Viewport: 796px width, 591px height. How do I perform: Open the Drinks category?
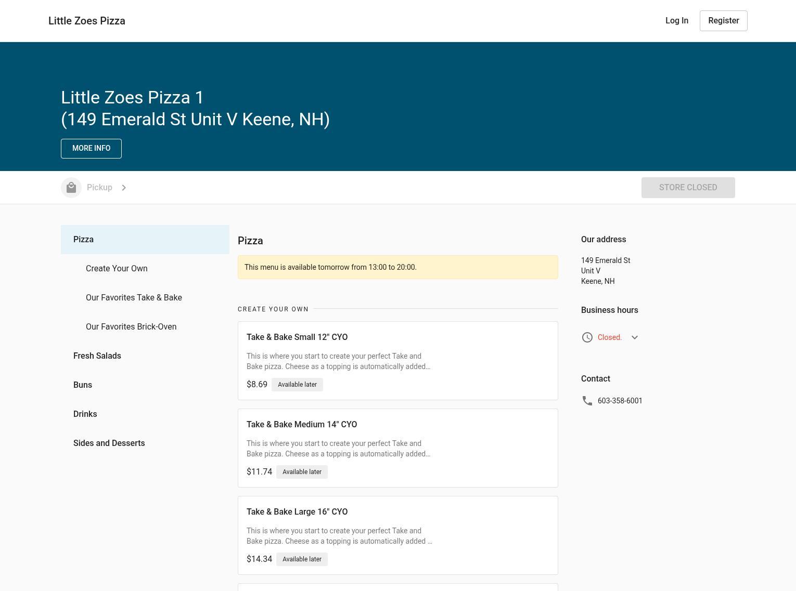pyautogui.click(x=85, y=414)
